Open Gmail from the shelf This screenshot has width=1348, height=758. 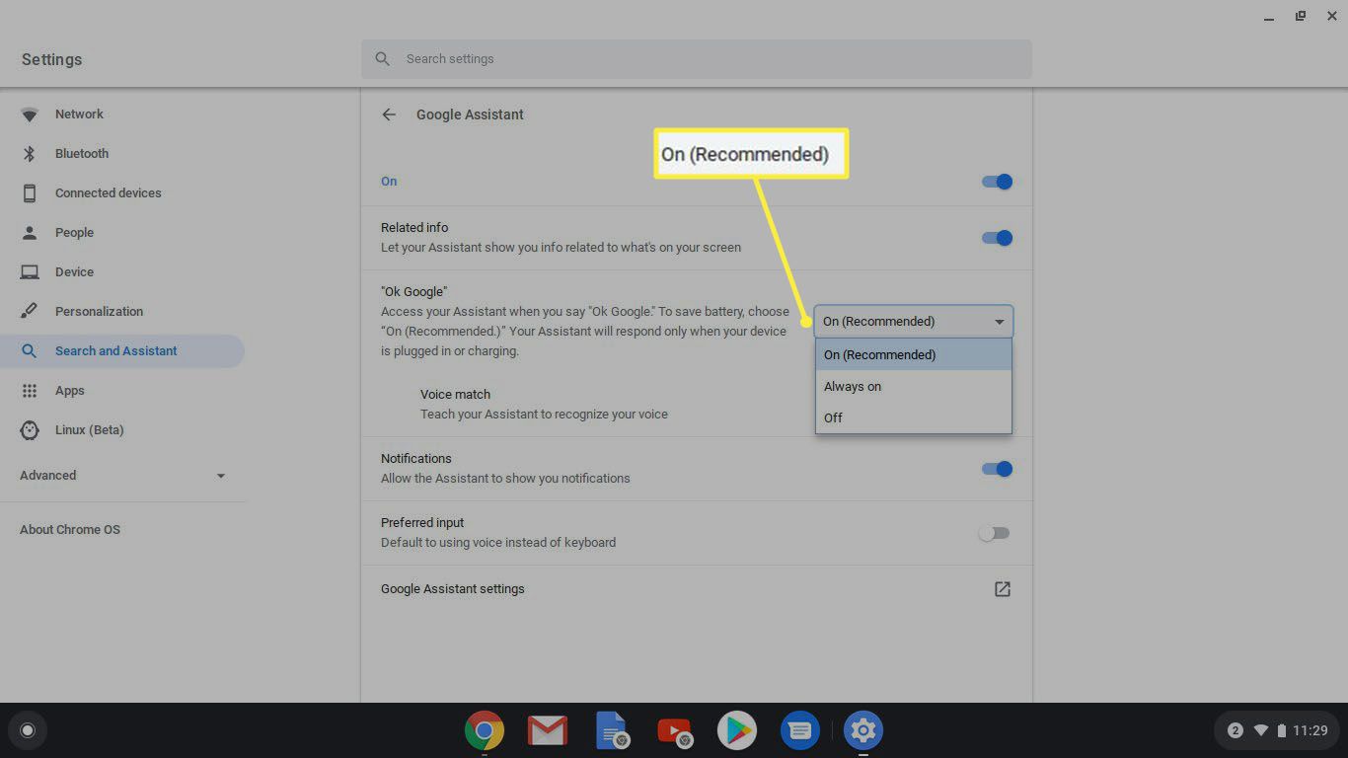547,730
